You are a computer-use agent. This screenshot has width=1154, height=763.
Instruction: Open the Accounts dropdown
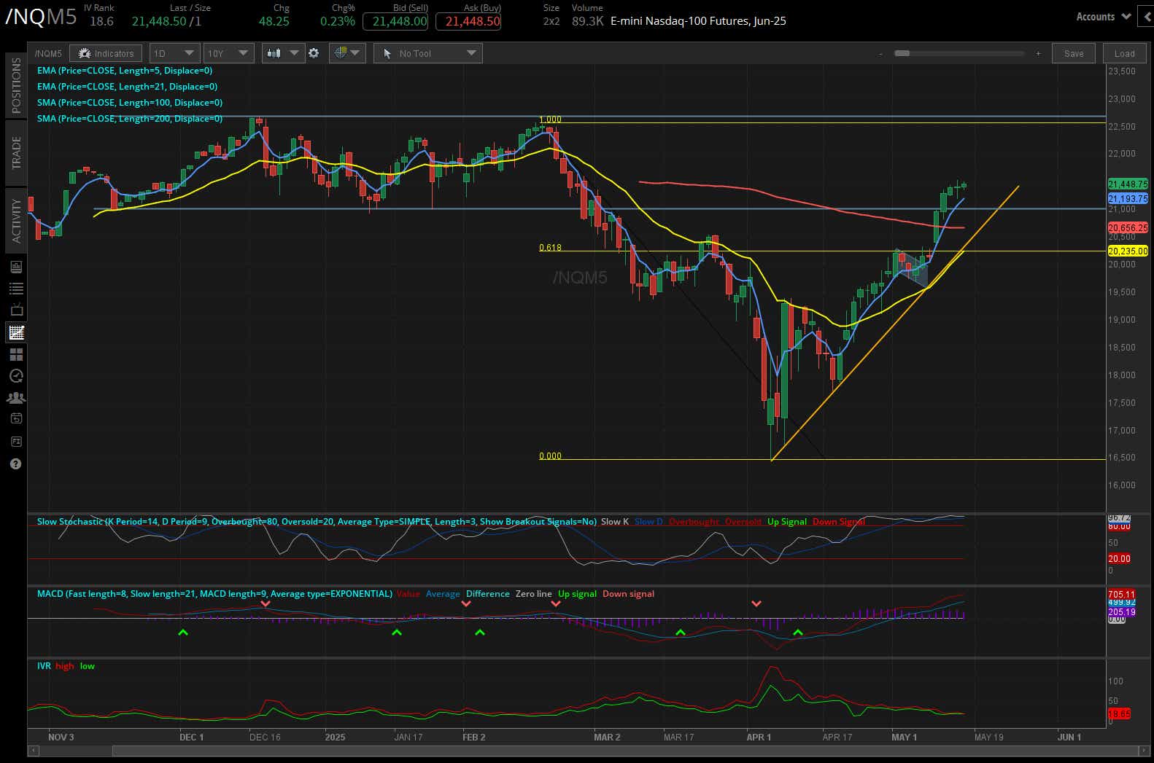[1103, 16]
